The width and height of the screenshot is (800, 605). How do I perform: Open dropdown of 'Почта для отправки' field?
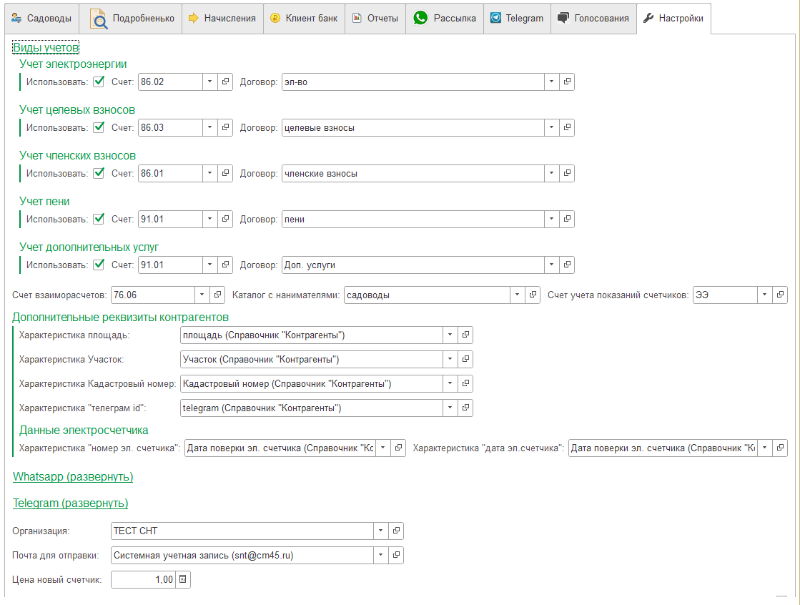pos(381,556)
